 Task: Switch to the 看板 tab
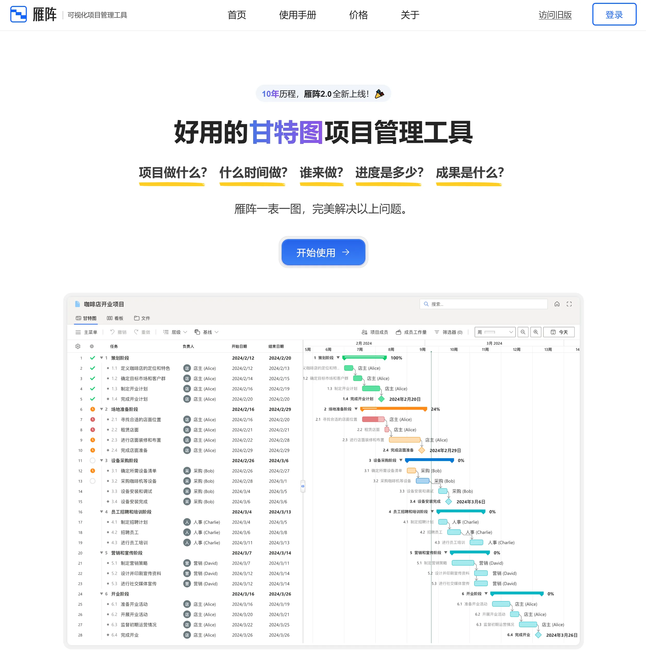pyautogui.click(x=115, y=318)
